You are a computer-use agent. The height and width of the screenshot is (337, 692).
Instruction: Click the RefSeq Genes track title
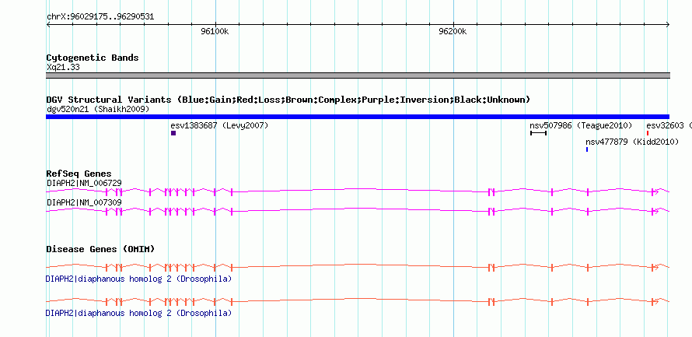click(79, 174)
